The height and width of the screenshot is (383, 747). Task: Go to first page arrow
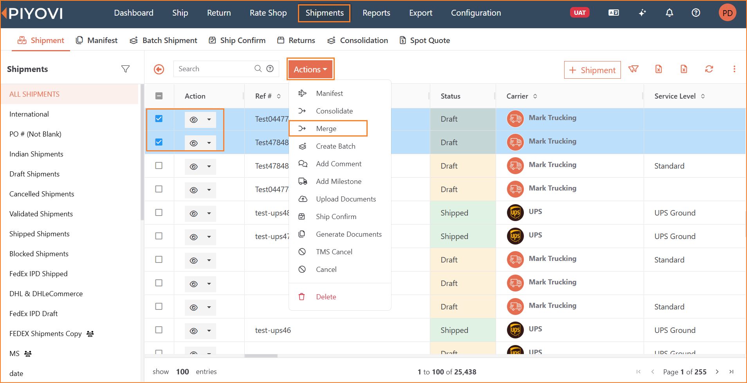[639, 372]
